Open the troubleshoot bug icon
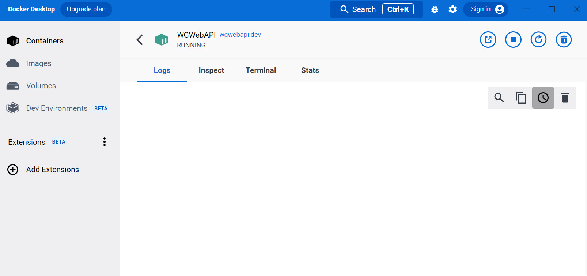This screenshot has height=276, width=587. (435, 9)
